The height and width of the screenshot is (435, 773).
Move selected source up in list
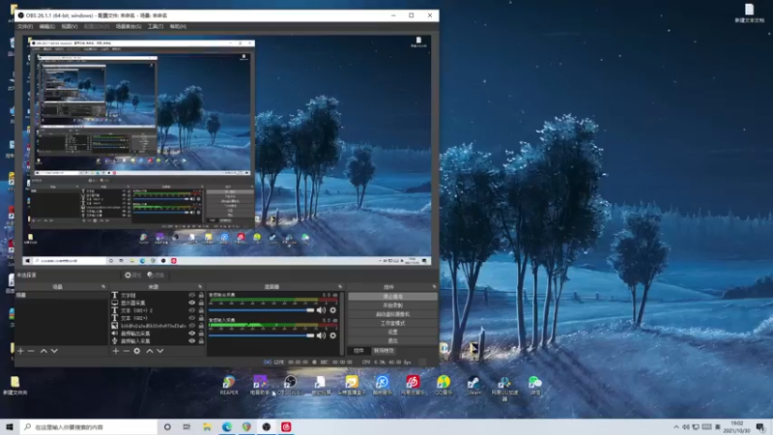coord(150,351)
